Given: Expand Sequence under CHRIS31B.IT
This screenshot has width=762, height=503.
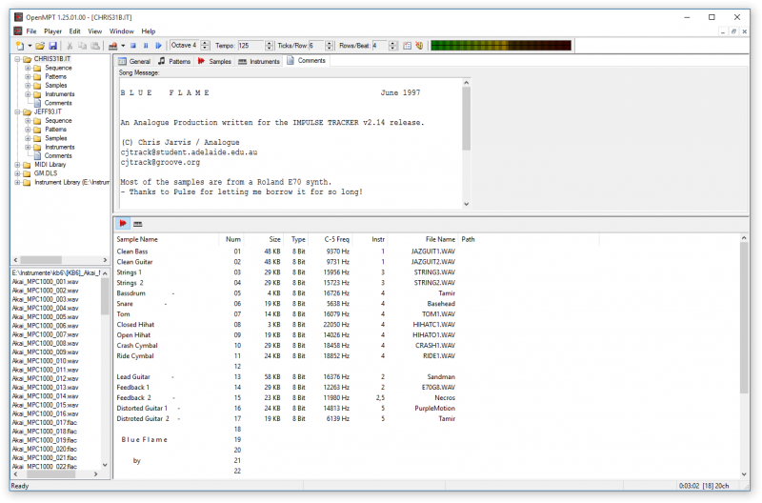Looking at the screenshot, I should tap(28, 68).
